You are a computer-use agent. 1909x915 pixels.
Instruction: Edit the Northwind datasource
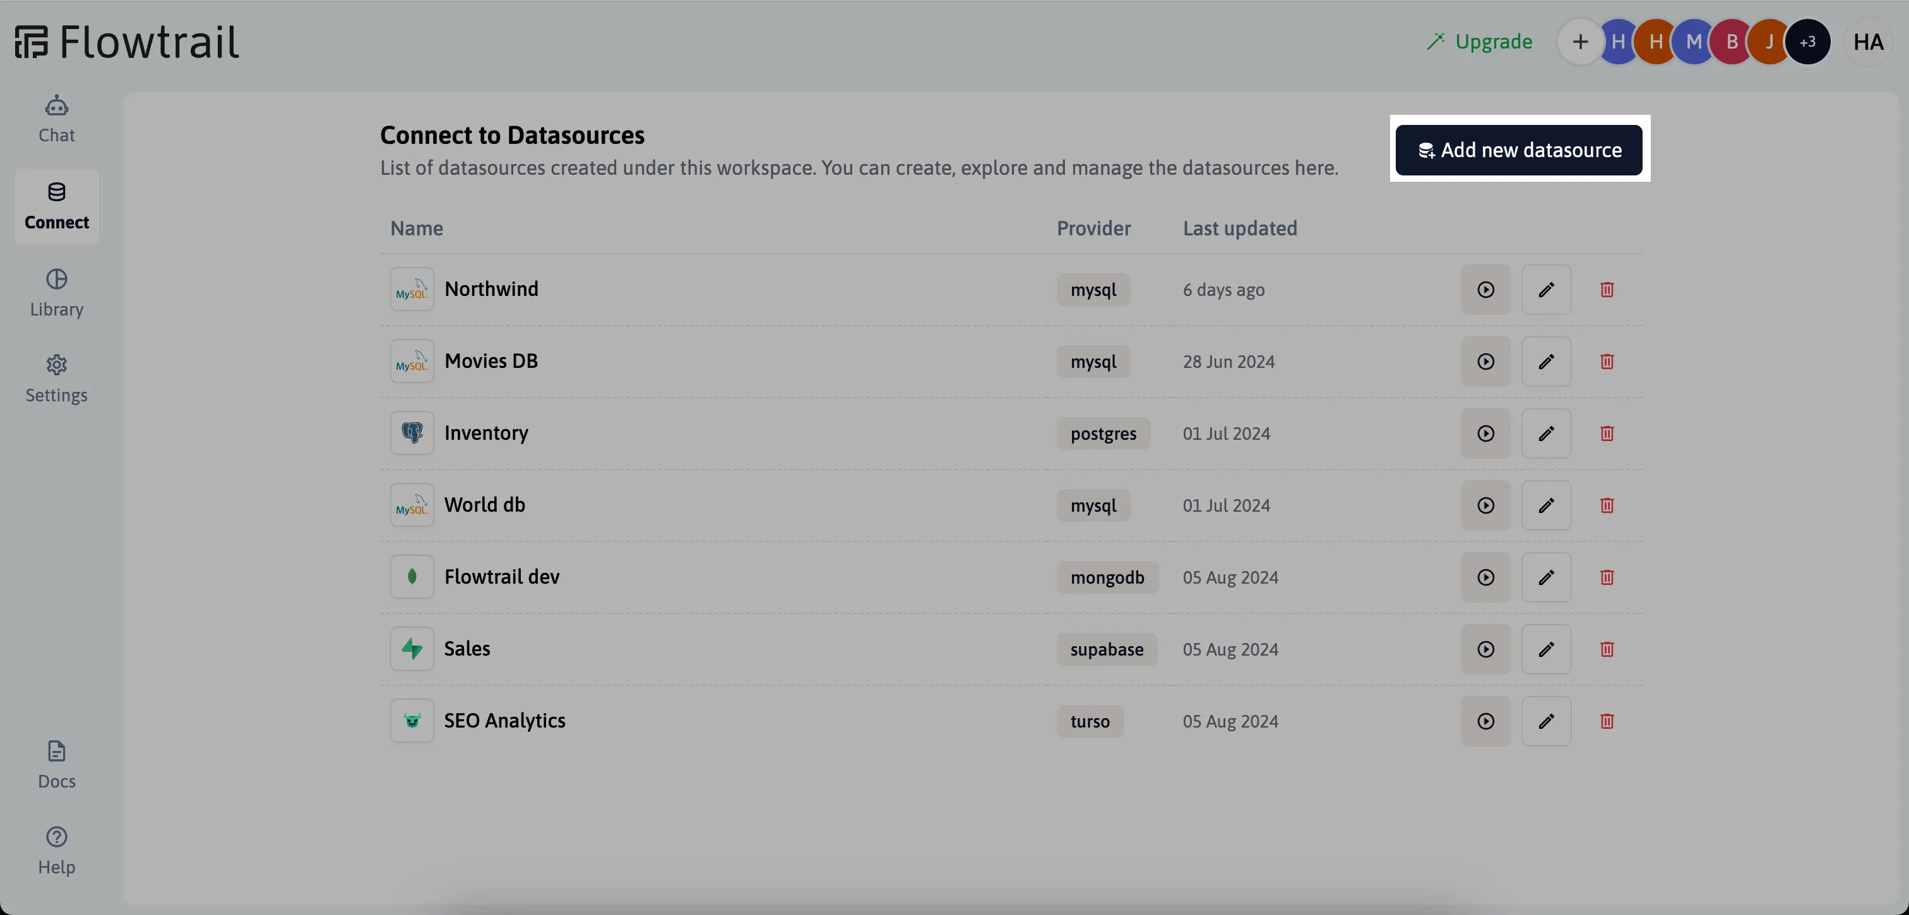pyautogui.click(x=1546, y=290)
